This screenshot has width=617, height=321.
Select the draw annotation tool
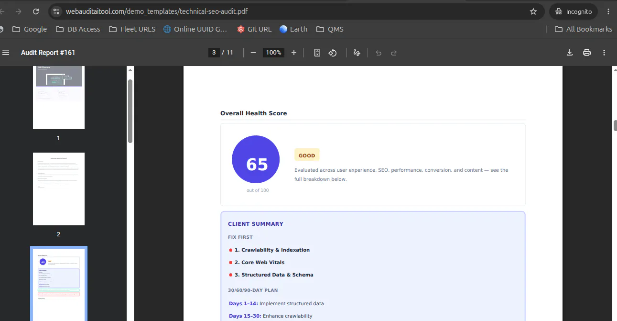[x=357, y=53]
